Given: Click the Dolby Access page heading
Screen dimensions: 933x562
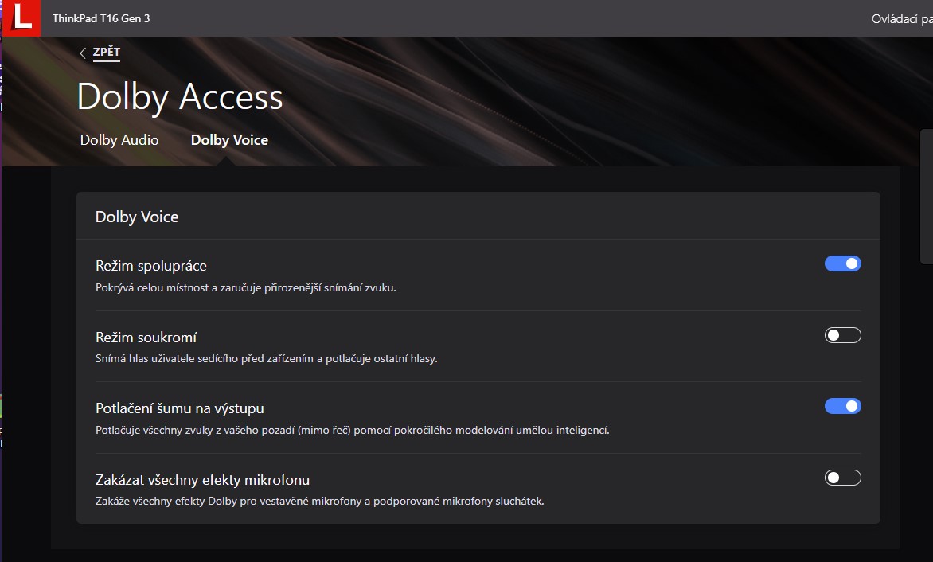Looking at the screenshot, I should coord(180,97).
